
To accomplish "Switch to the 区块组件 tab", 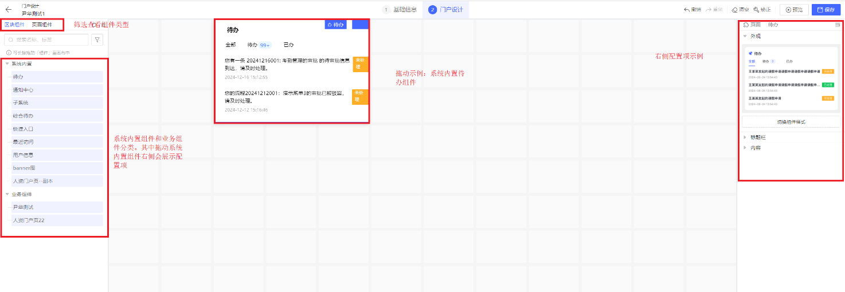I will [14, 25].
